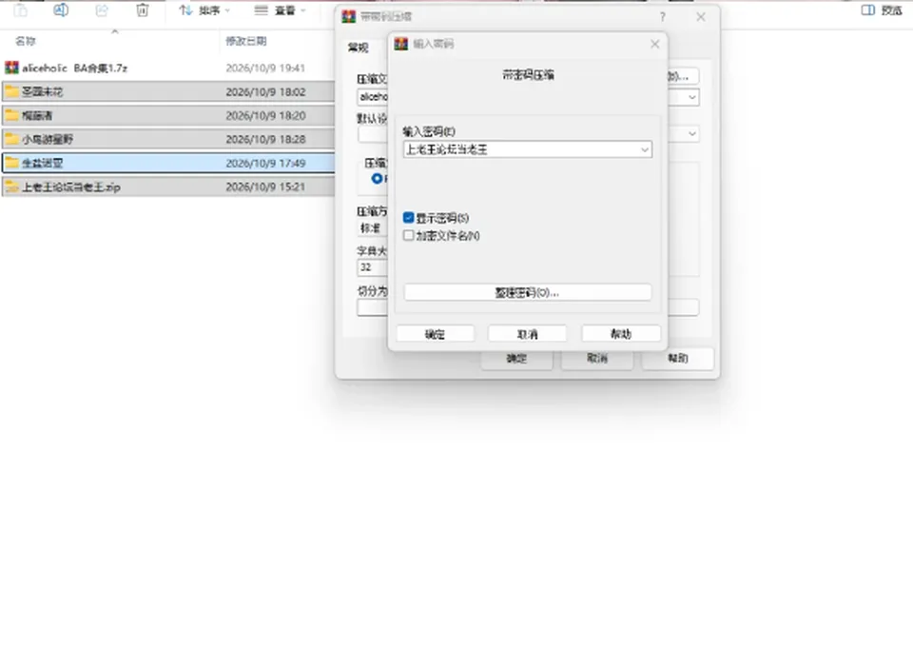913x668 pixels.
Task: Confirm with 确定 in the 输入密码 dialog
Action: pos(435,334)
